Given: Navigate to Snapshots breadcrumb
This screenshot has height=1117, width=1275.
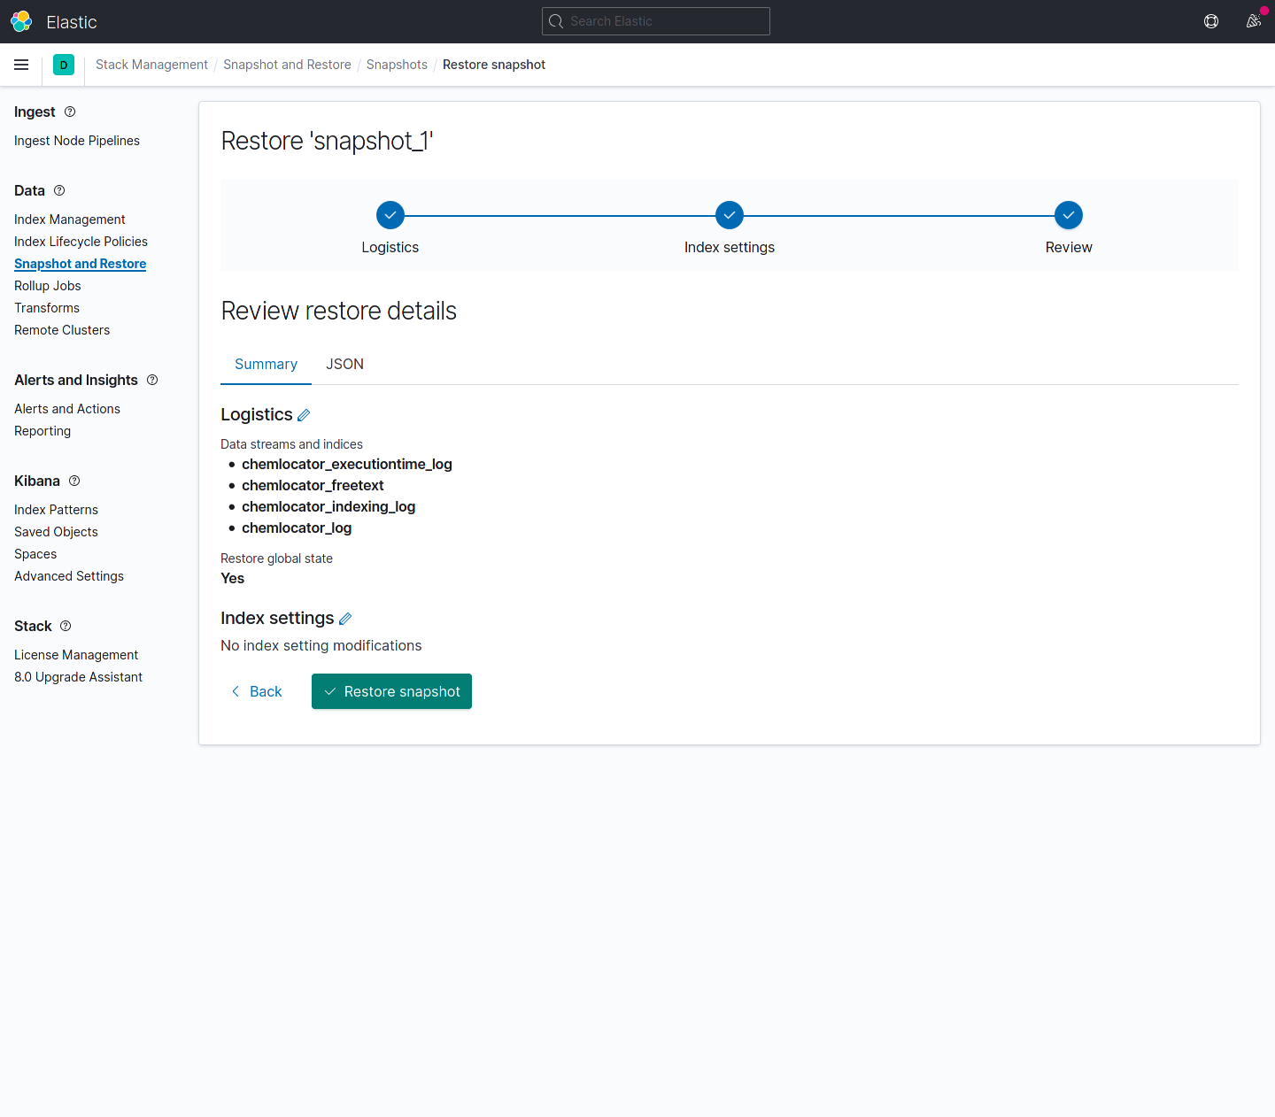Looking at the screenshot, I should [x=397, y=65].
